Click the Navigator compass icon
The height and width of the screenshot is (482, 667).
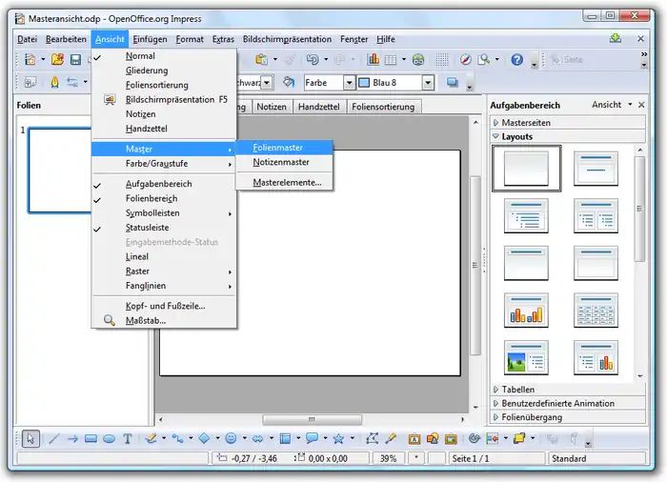(466, 60)
